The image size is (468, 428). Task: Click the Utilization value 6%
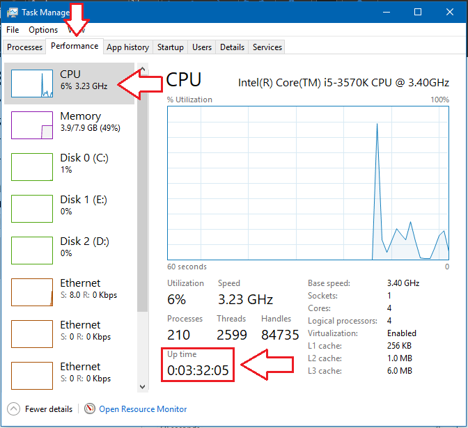coord(176,299)
